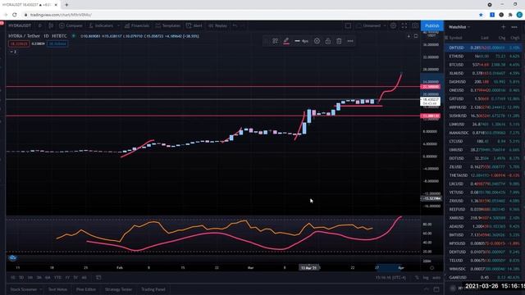Select LTCUSD in the watchlist
Viewport: 525px width, 295px height.
484,142
